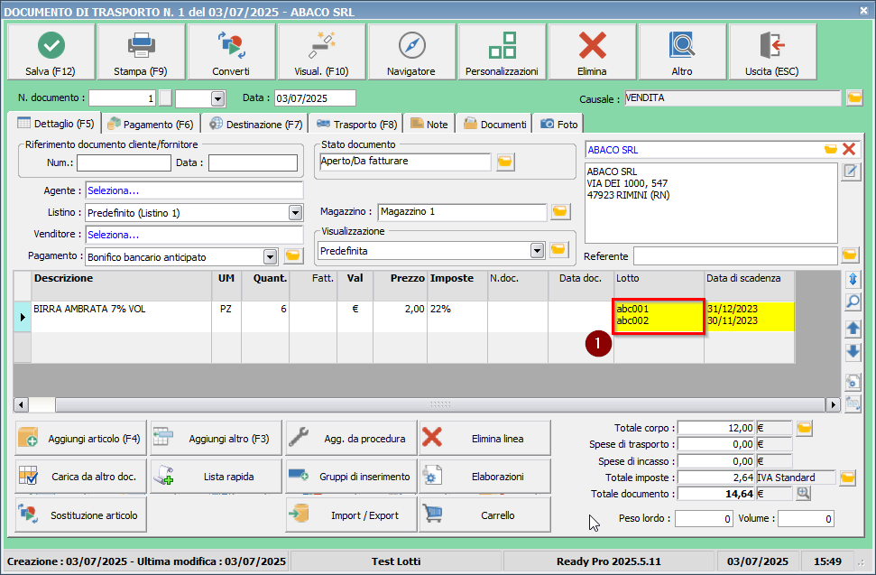Screen dimensions: 876x575
Task: Click the Peso lordo input field
Action: [704, 518]
